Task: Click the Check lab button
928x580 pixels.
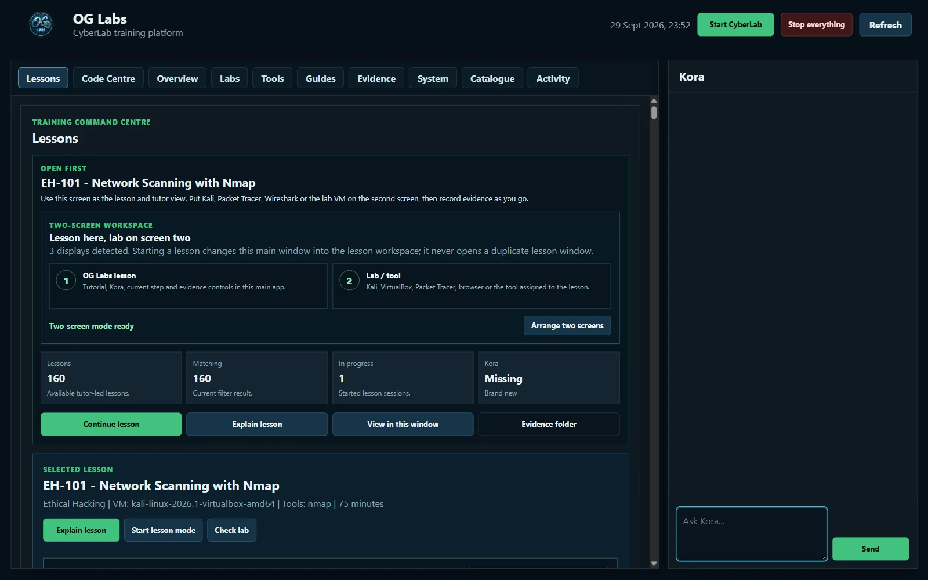Action: click(232, 530)
